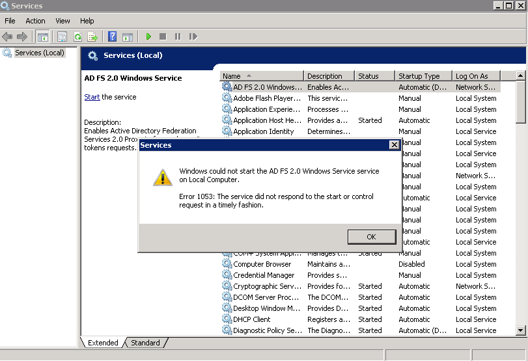The height and width of the screenshot is (361, 528).
Task: Select Services (Local) in the console tree
Action: point(40,53)
